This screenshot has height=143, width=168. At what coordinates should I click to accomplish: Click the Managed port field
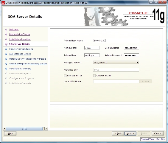pos(116,70)
